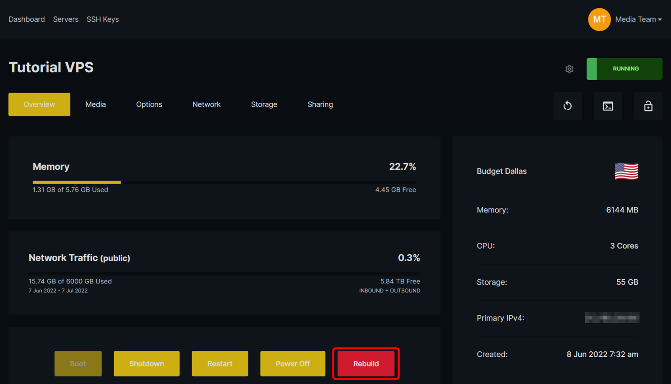671x384 pixels.
Task: Restart the server with Restart button
Action: point(220,363)
